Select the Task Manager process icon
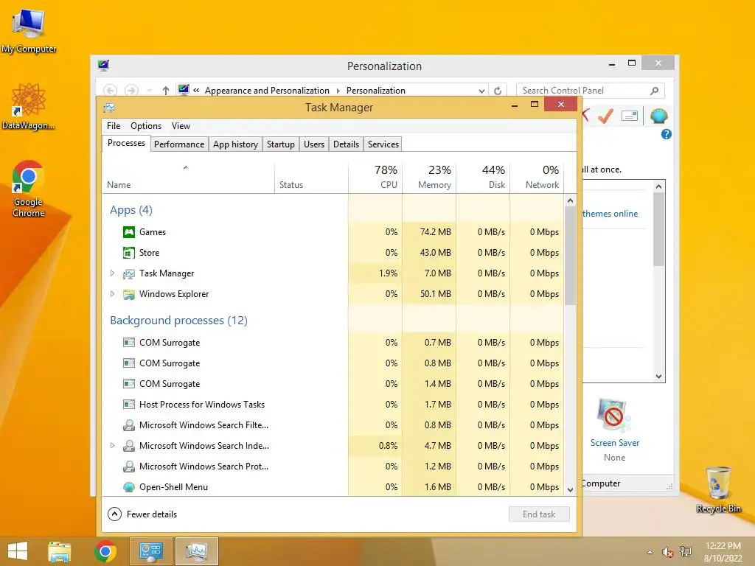 click(128, 273)
